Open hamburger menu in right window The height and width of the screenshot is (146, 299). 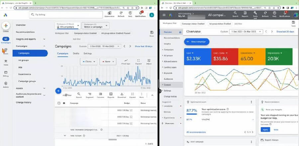pyautogui.click(x=164, y=15)
